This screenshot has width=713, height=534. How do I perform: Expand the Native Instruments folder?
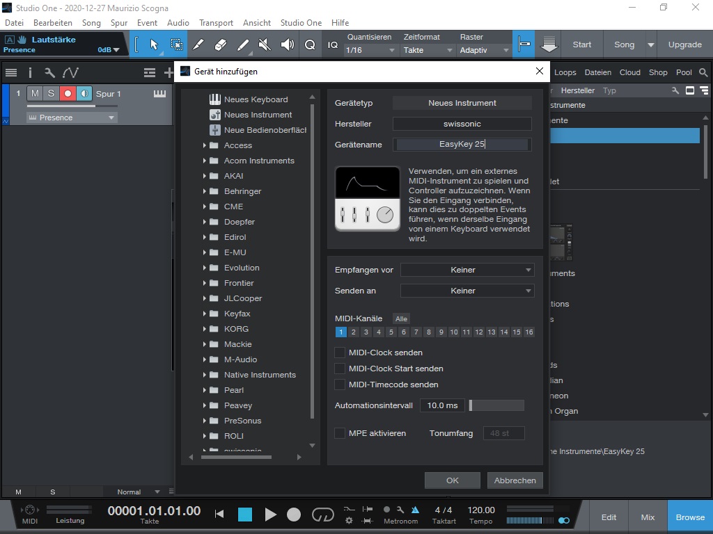pyautogui.click(x=204, y=375)
